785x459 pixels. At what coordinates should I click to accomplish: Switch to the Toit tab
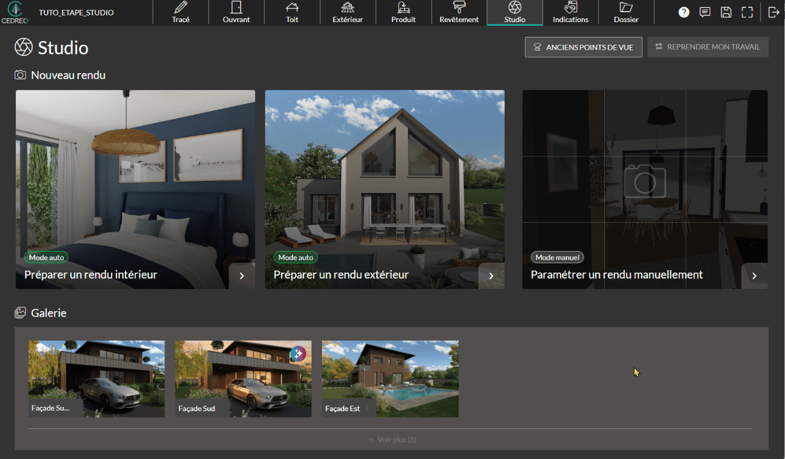pyautogui.click(x=293, y=12)
